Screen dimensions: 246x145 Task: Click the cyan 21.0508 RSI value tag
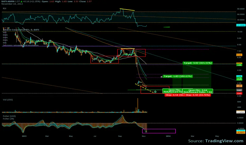(240, 25)
